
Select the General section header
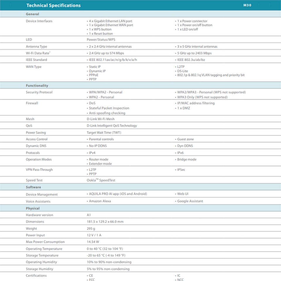32,14
